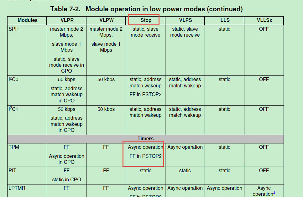Click 'Async operation' in TPM VLPS cell

tap(185, 147)
